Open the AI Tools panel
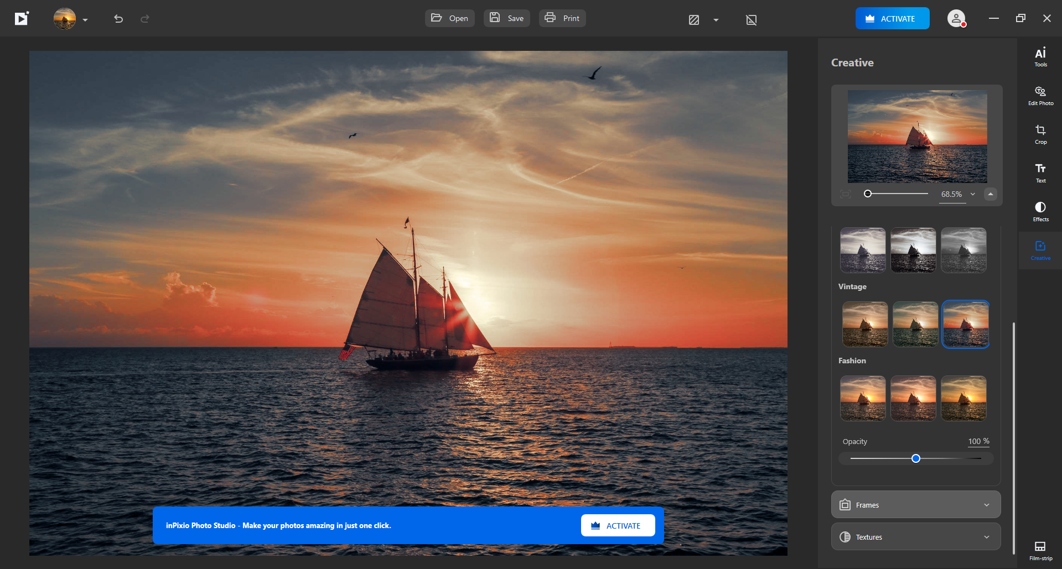 tap(1040, 55)
